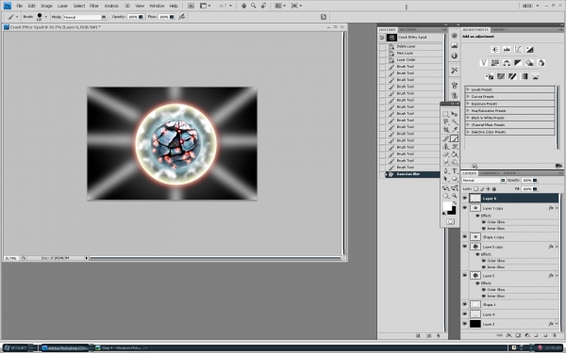The height and width of the screenshot is (353, 566).
Task: Select the Lasso tool
Action: pos(446,121)
